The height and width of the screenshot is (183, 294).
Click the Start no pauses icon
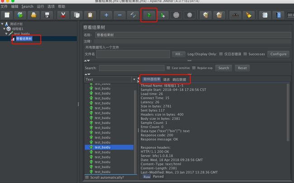coord(162,15)
